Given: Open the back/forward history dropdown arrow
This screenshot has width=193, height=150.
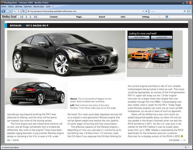Looking at the screenshot, I should pos(10,11).
